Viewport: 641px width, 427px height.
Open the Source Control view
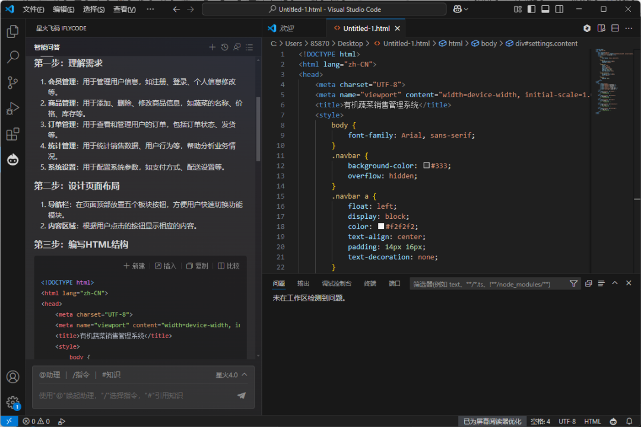12,82
